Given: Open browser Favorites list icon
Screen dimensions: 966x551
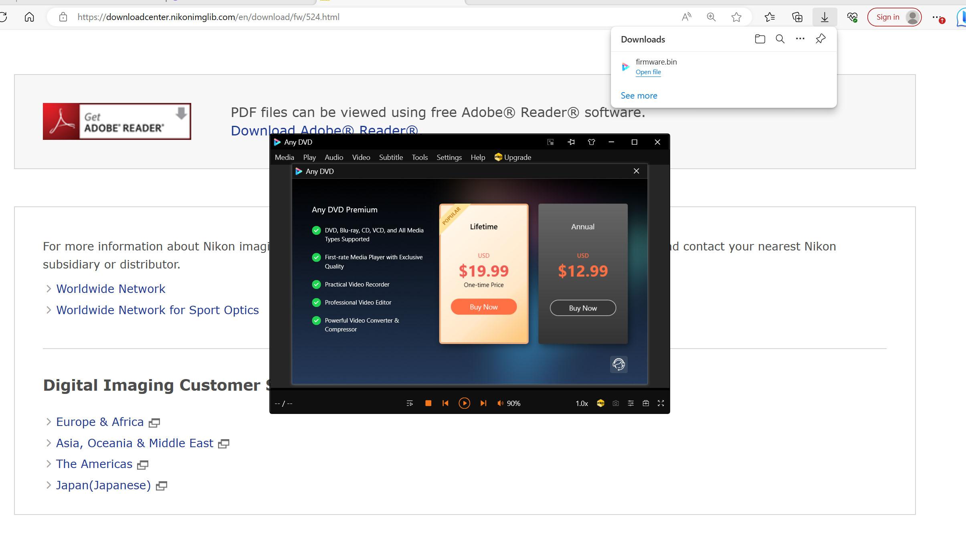Looking at the screenshot, I should tap(770, 17).
